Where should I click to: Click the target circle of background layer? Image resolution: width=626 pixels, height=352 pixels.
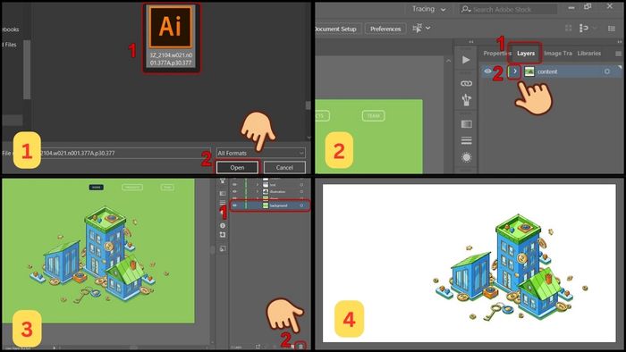pos(302,205)
